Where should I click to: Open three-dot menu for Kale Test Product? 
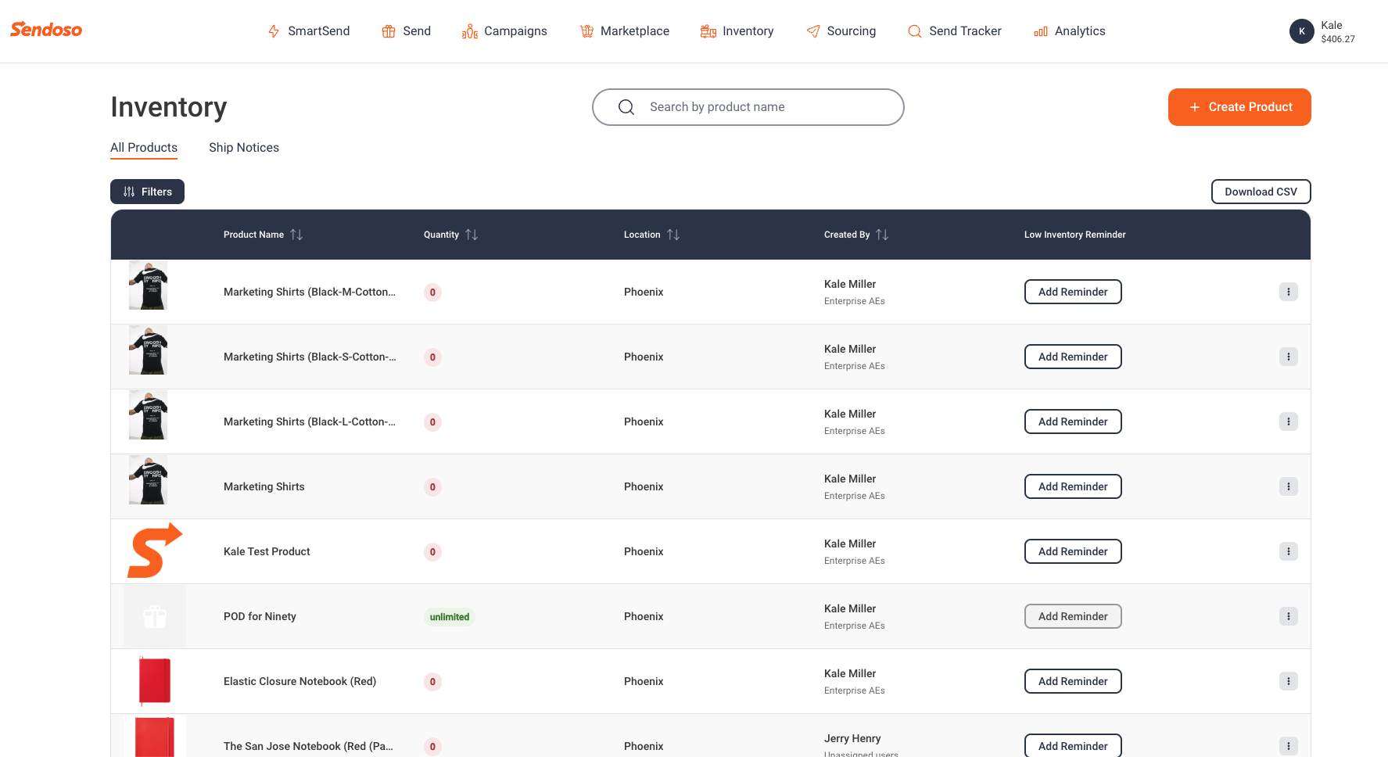[1289, 551]
